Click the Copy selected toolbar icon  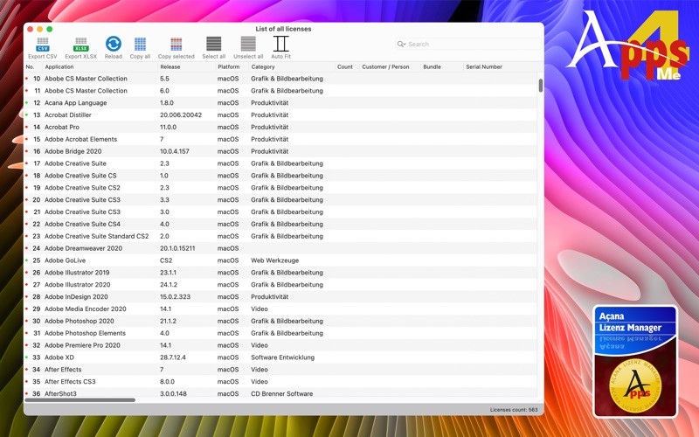[x=176, y=45]
